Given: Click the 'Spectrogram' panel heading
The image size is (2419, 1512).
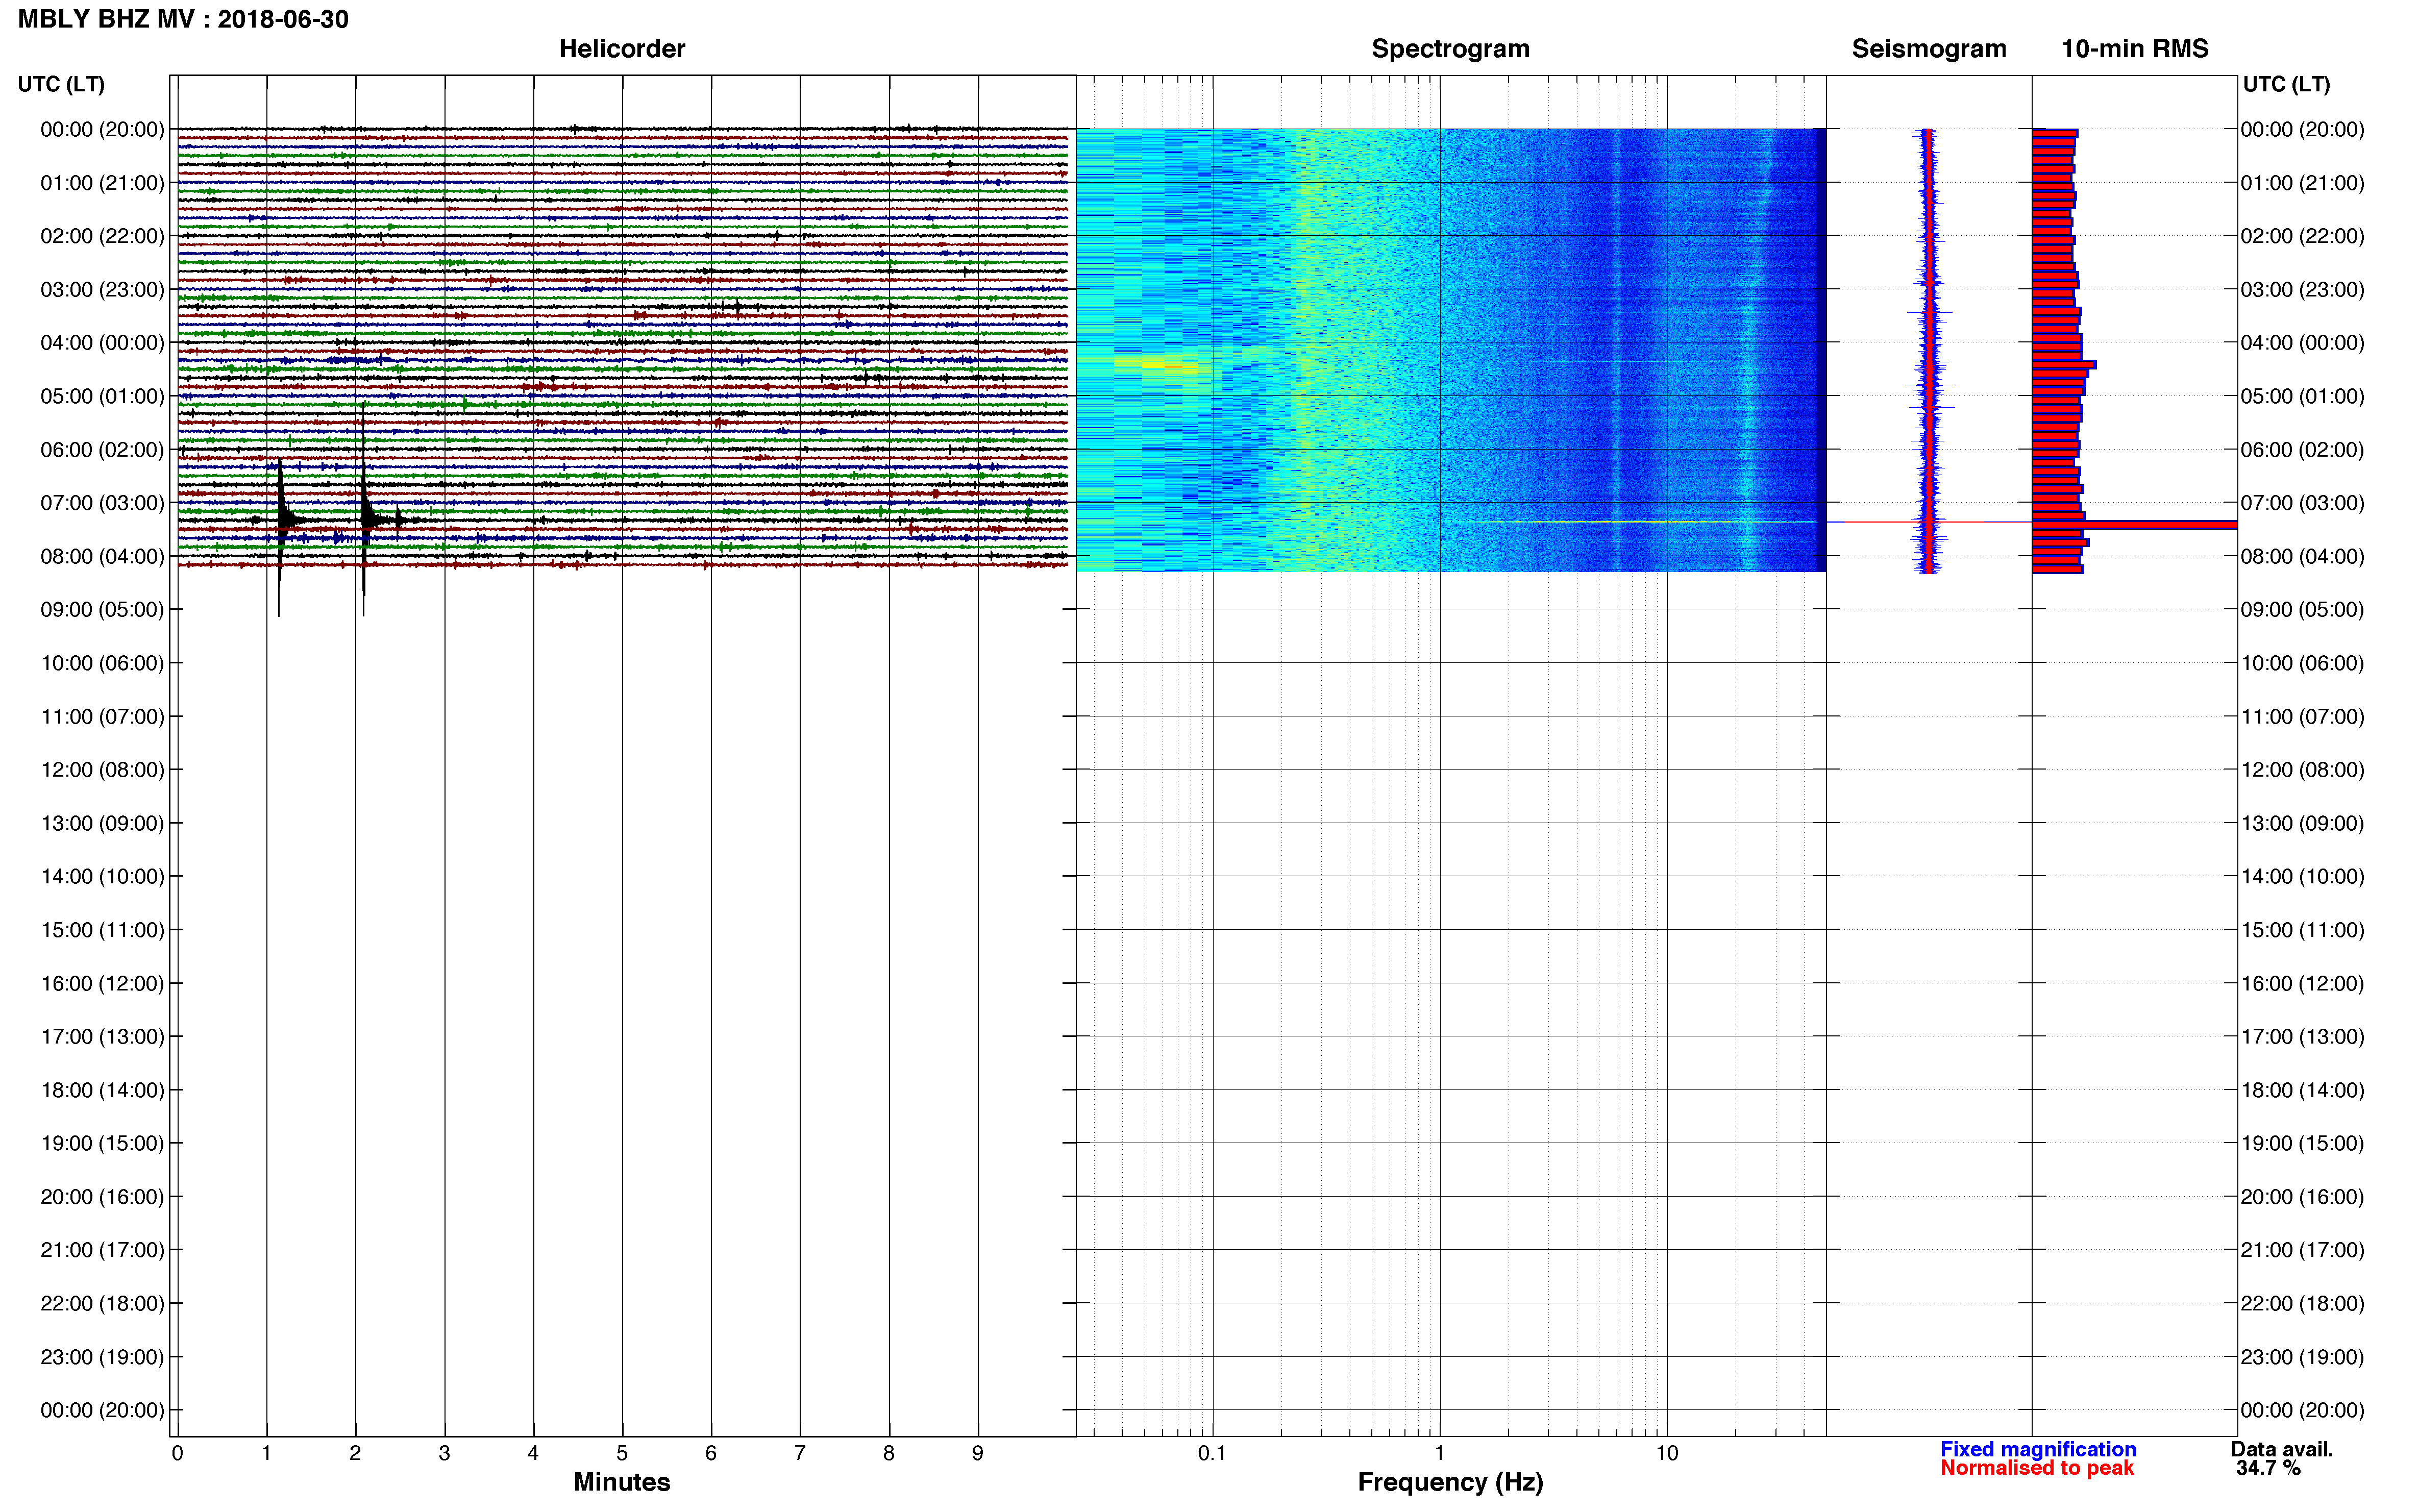Looking at the screenshot, I should pyautogui.click(x=1450, y=49).
